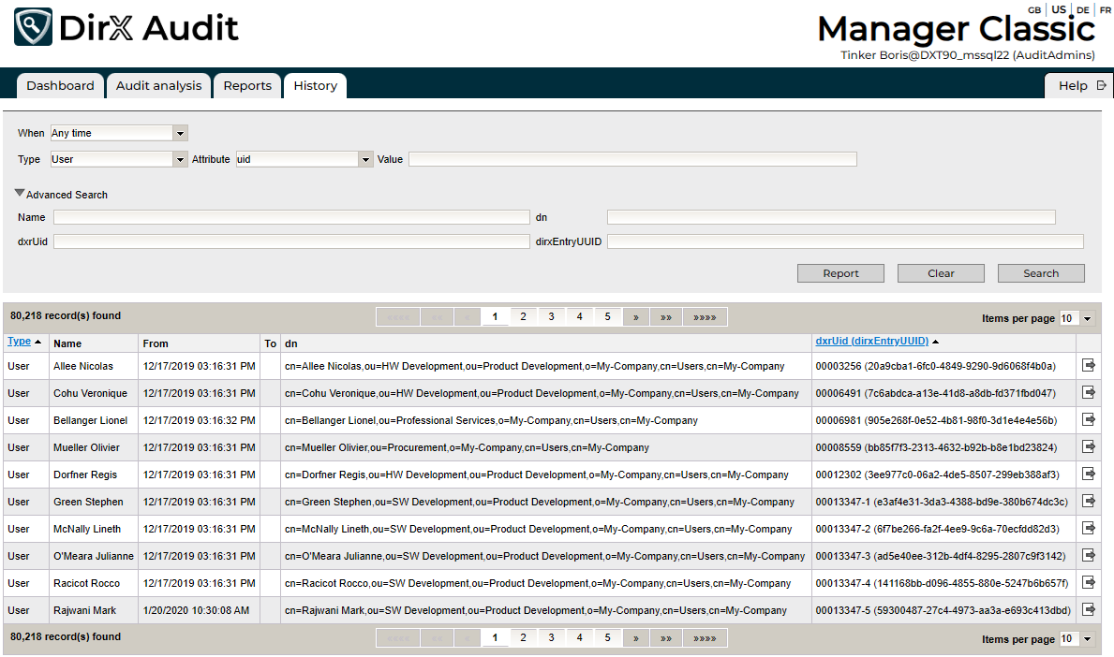The width and height of the screenshot is (1114, 657).
Task: Go to next page using the » arrow
Action: pos(636,316)
